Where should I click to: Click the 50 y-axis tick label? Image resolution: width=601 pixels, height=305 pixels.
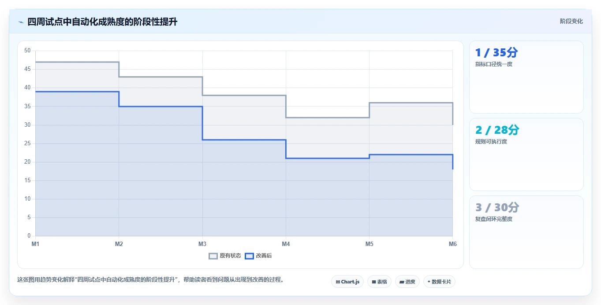pos(27,51)
